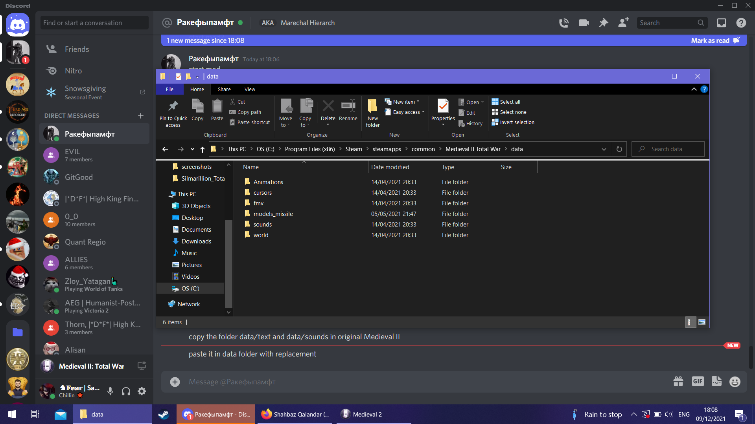The image size is (755, 424).
Task: Click the Discord message input box
Action: (425, 382)
